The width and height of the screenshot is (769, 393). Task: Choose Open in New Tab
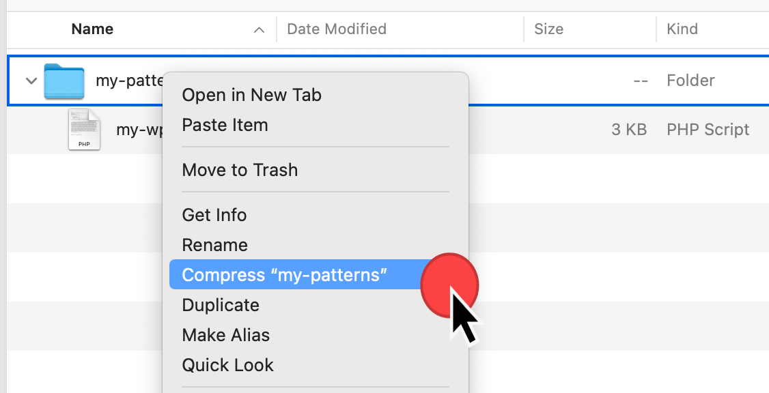point(251,95)
